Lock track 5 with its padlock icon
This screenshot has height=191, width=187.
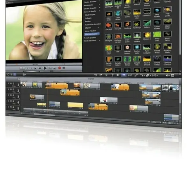point(13,107)
